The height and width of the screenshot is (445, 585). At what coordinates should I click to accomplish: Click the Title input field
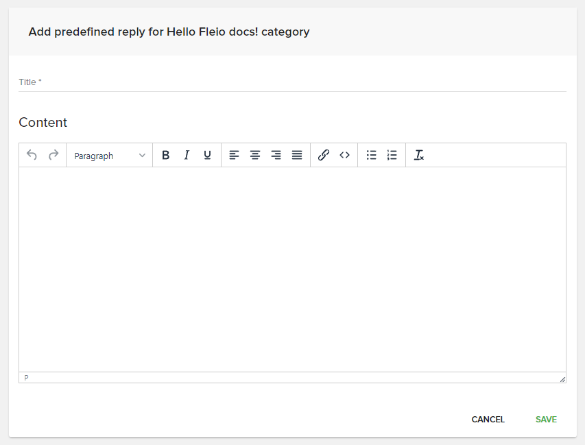[x=274, y=82]
